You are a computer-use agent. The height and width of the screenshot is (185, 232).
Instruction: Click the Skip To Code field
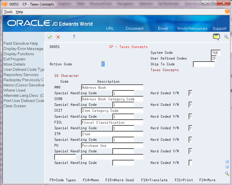[x=204, y=64]
